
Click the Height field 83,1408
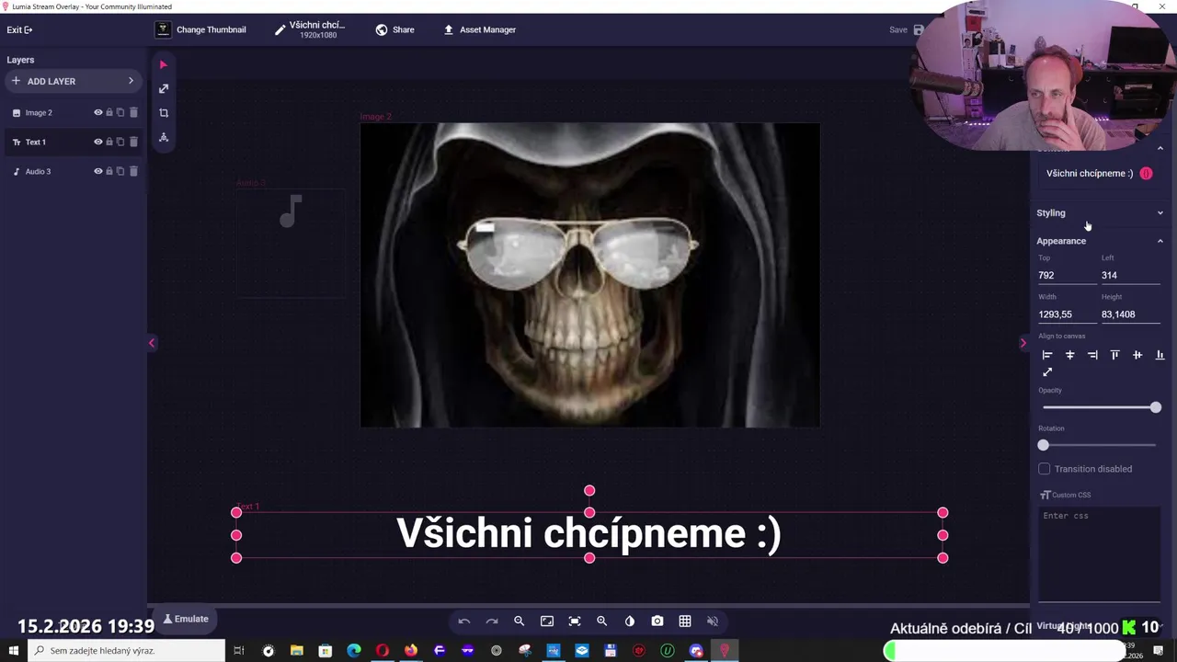(1131, 314)
